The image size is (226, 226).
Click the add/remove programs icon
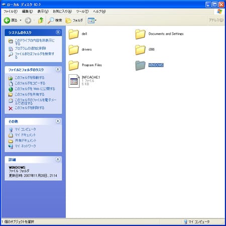pyautogui.click(x=11, y=49)
